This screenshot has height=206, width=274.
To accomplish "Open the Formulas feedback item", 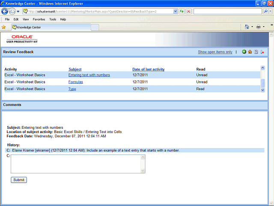I will click(76, 82).
